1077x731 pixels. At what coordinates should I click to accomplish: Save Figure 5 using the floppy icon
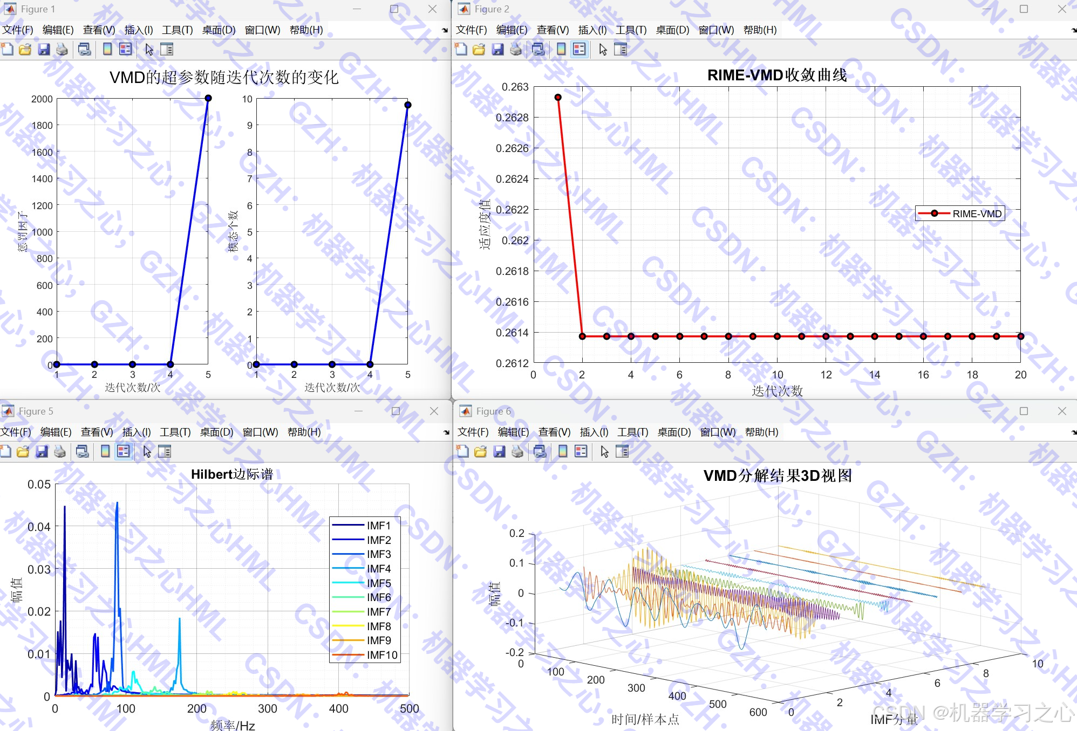[42, 452]
